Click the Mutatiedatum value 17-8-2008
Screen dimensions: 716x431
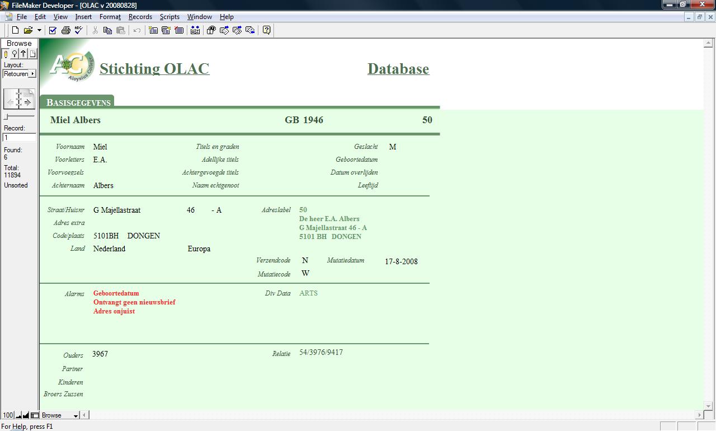tap(401, 261)
